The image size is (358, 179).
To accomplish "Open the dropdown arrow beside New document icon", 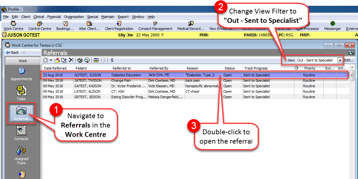I will coord(51,60).
